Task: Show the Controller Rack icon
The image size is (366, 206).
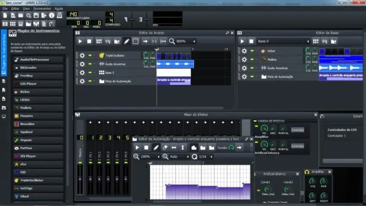Action: pos(52,24)
